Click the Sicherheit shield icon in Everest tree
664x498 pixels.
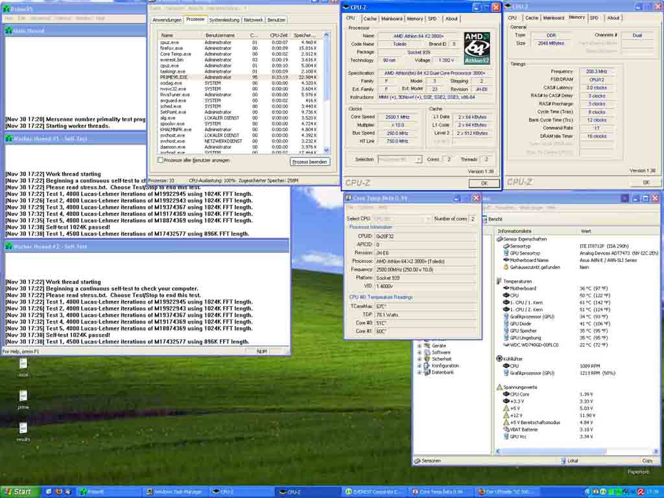pyautogui.click(x=427, y=359)
